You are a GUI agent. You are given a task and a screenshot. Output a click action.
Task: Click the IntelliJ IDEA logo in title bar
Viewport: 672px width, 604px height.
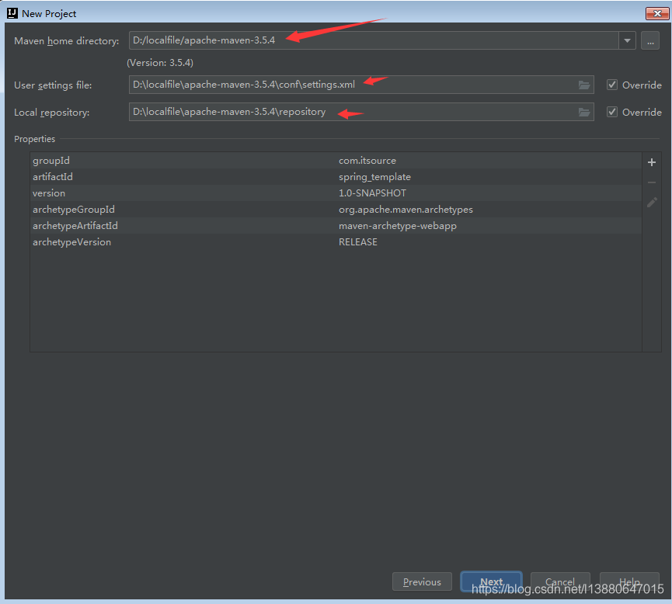point(12,13)
